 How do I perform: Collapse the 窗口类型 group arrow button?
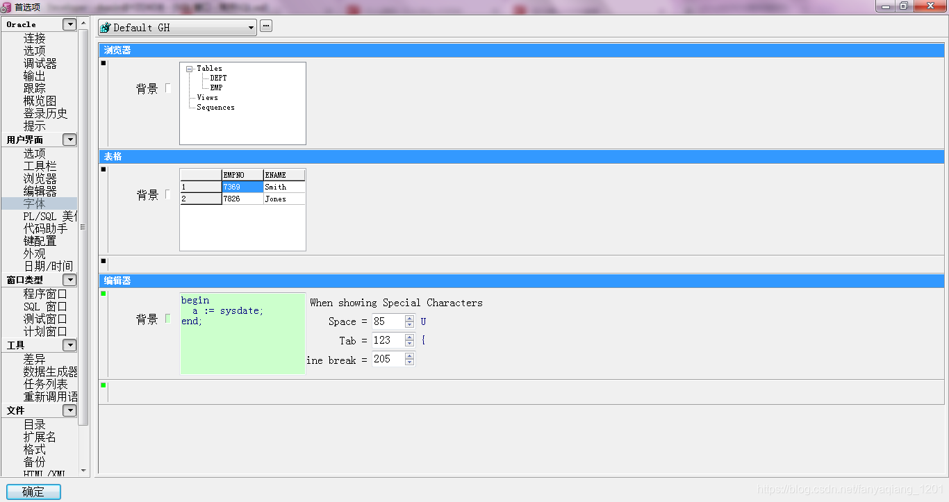point(69,280)
